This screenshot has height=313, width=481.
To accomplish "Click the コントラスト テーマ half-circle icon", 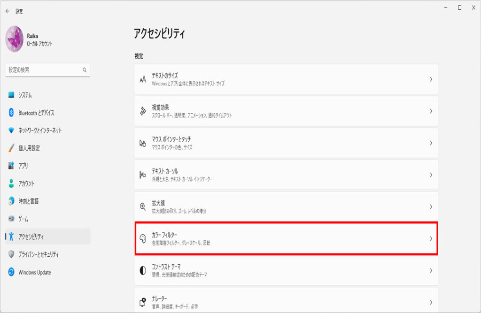I will point(143,270).
